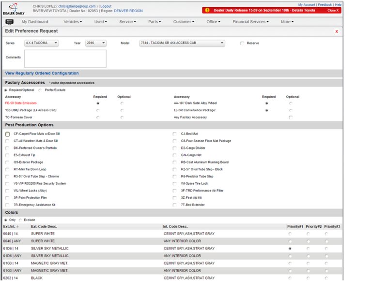Check CJ-Bed Mat option

tap(174, 134)
